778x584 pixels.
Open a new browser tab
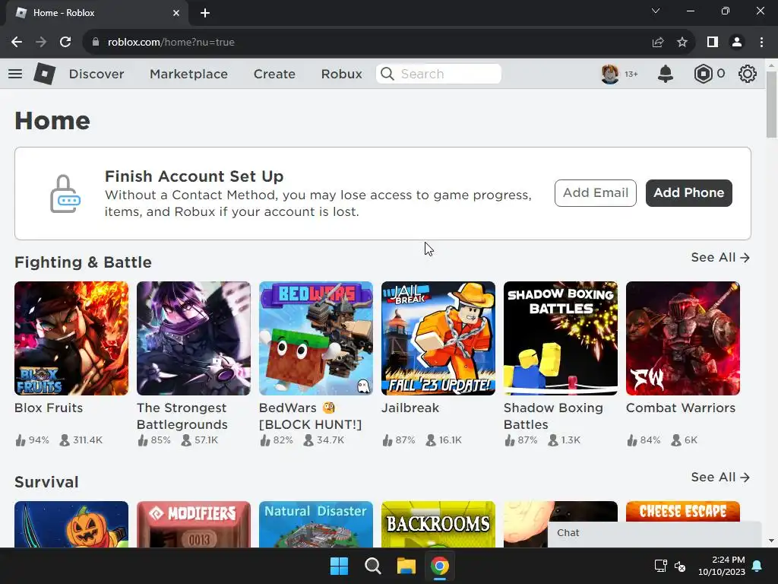pos(205,13)
